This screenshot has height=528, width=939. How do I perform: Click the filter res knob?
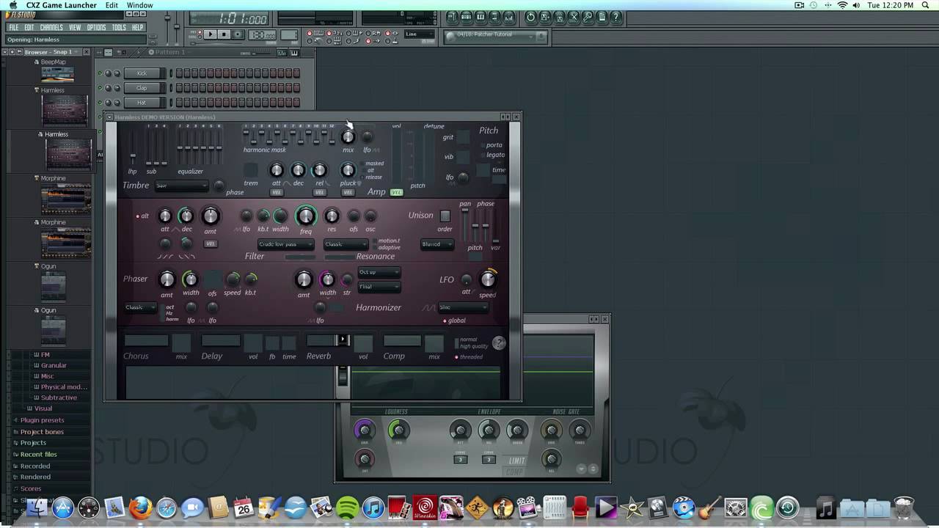click(x=332, y=216)
